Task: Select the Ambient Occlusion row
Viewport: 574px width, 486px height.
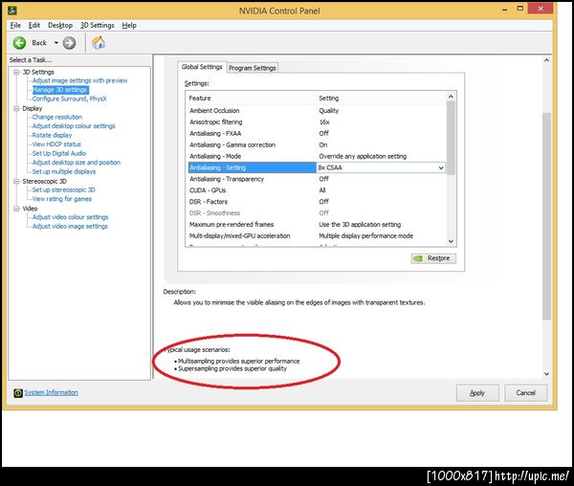Action: pos(317,111)
